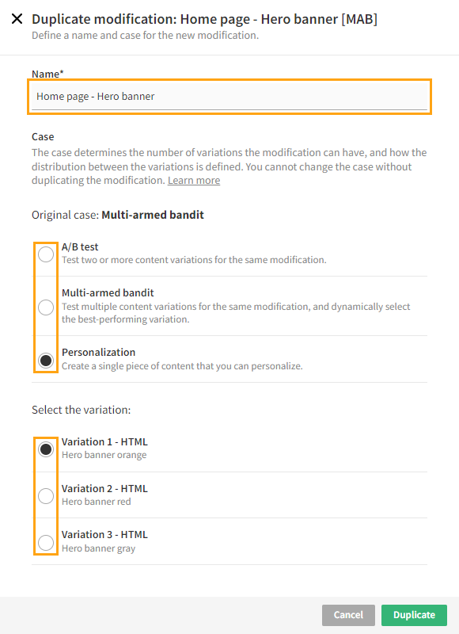Select Variation 2 - HTML
Image resolution: width=459 pixels, height=634 pixels.
(45, 495)
